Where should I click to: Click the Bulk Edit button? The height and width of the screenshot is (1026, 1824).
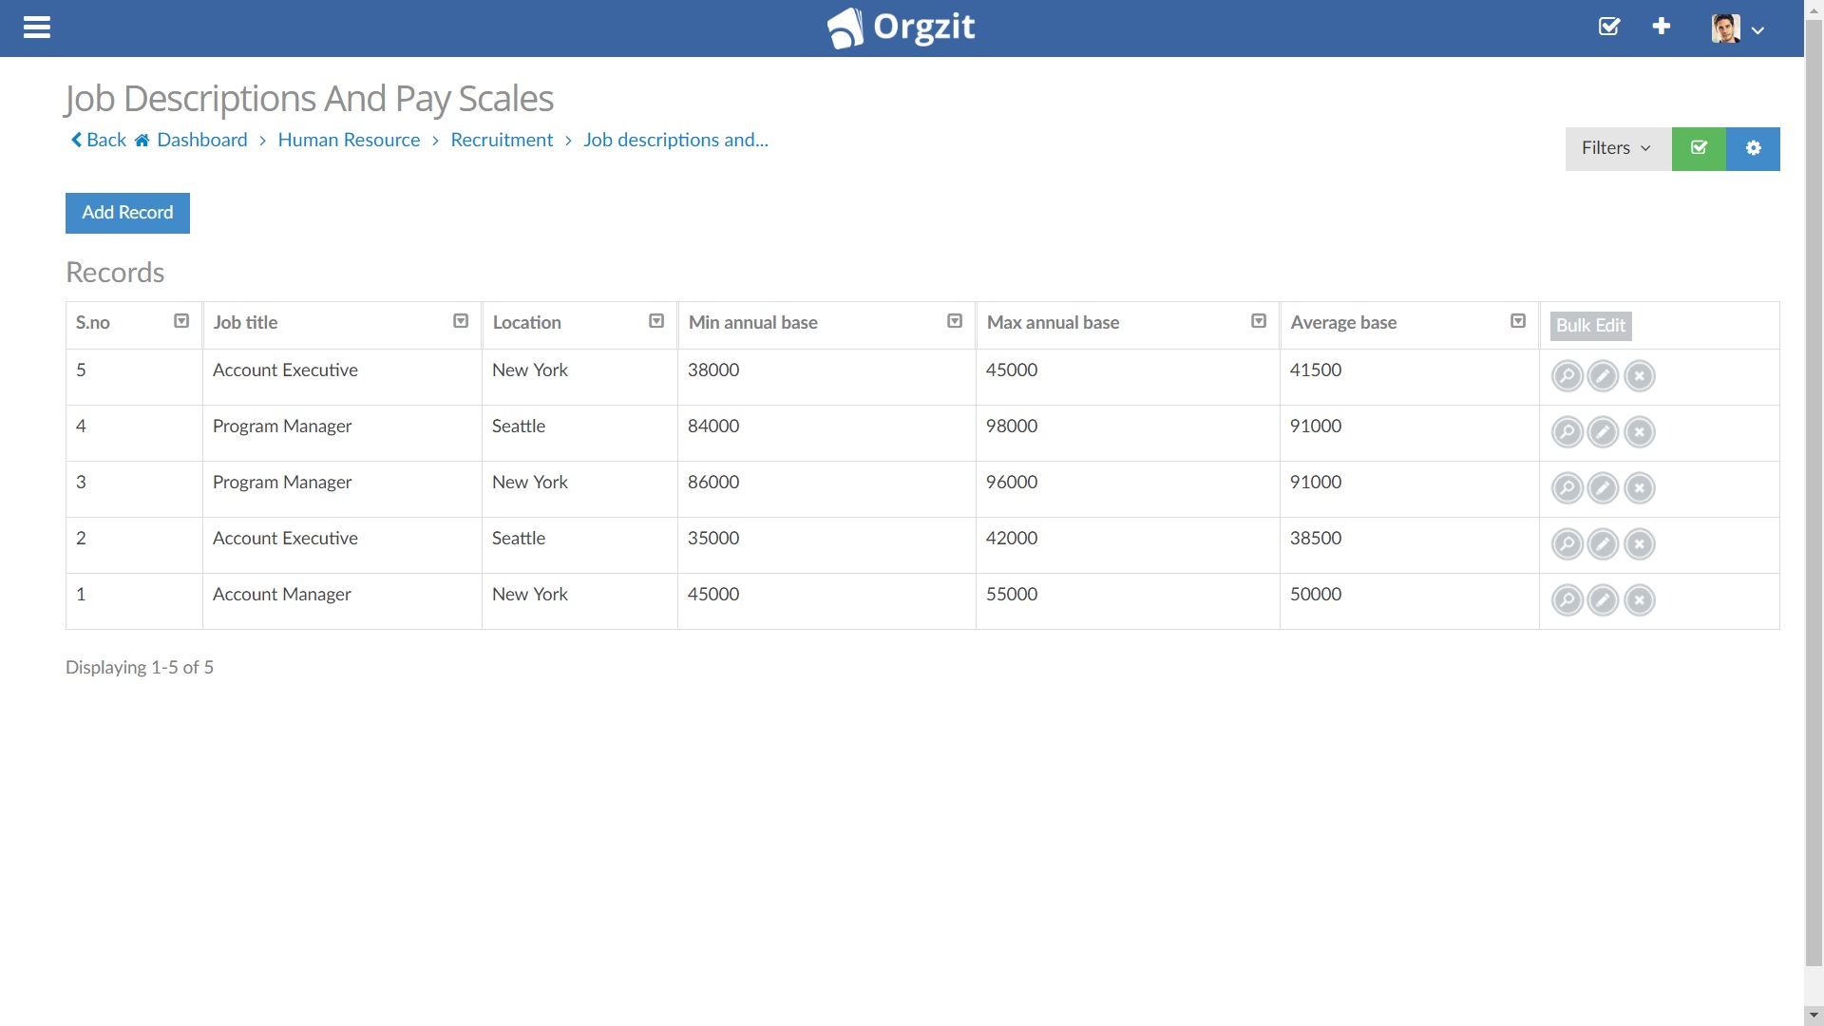(x=1590, y=325)
